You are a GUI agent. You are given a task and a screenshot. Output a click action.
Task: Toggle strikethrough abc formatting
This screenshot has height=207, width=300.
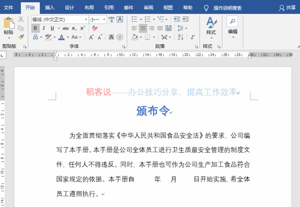(66, 29)
